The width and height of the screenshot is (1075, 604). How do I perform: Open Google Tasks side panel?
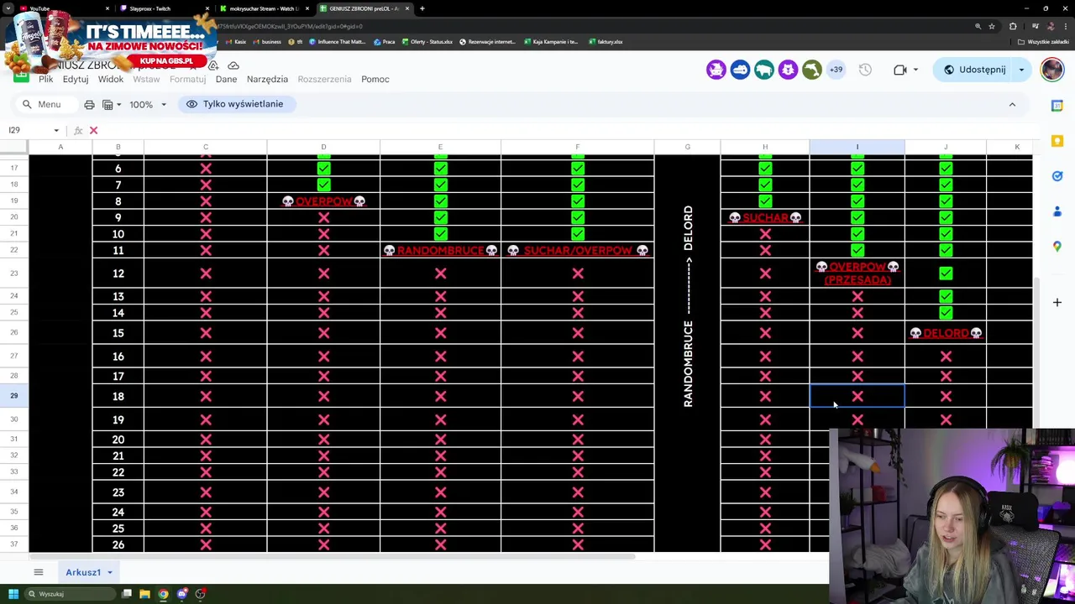click(1057, 175)
